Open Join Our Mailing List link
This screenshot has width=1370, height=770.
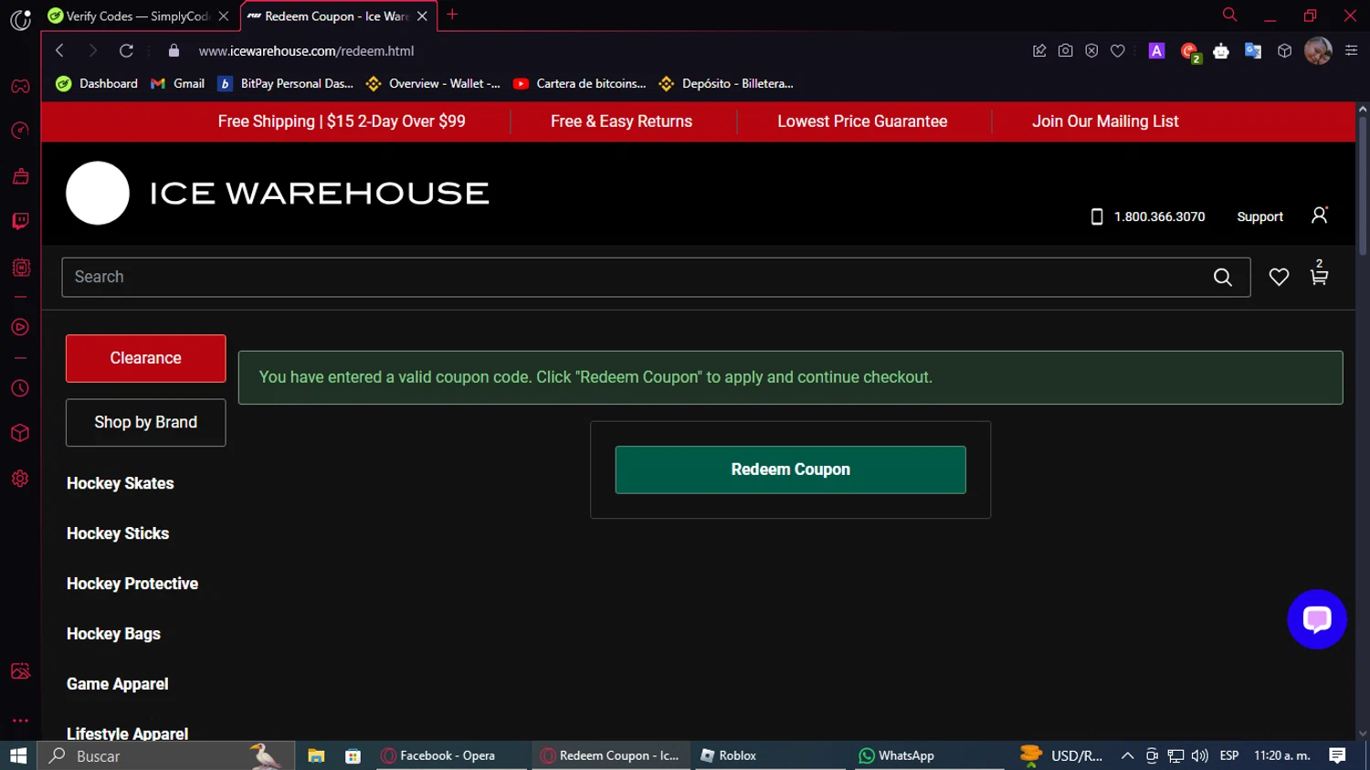tap(1105, 121)
